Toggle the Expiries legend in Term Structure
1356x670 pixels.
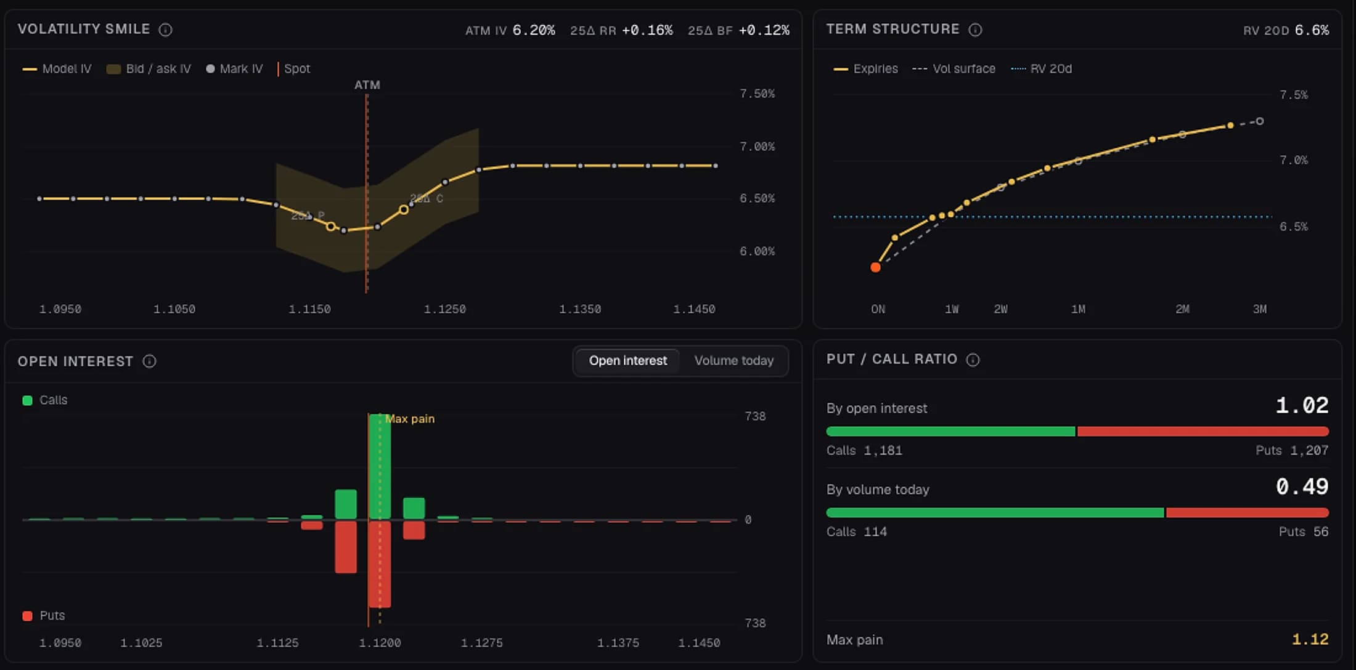pyautogui.click(x=865, y=69)
